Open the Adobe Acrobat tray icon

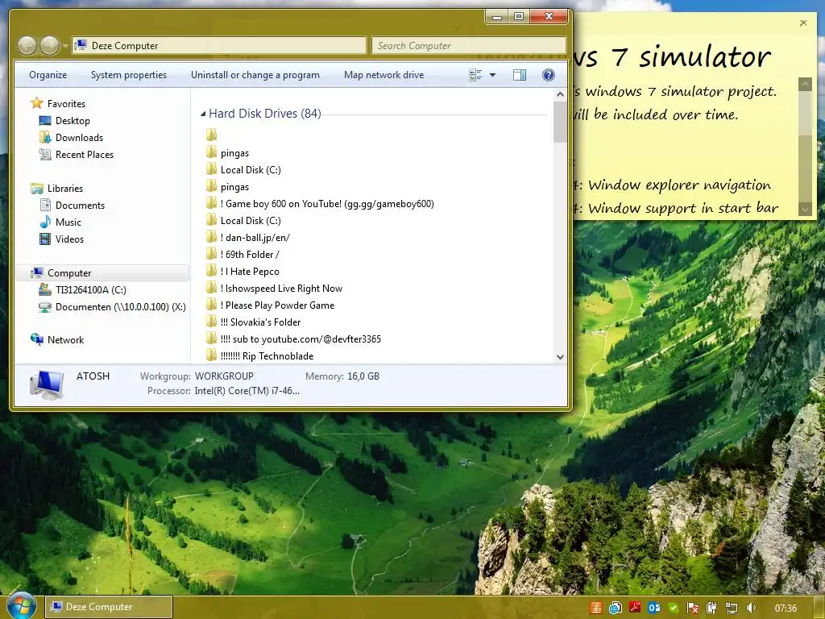coord(635,608)
